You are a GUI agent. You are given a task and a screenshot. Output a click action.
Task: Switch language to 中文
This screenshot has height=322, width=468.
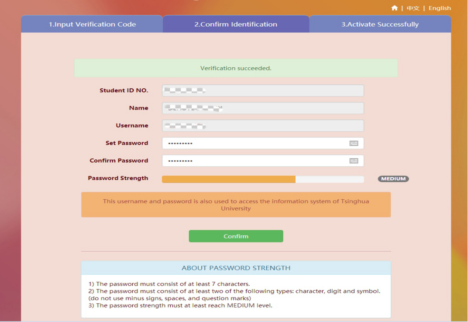(413, 8)
